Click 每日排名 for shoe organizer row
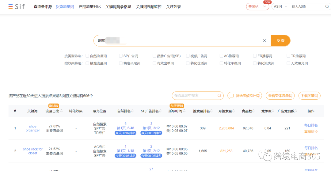The height and width of the screenshot is (171, 331). click(x=311, y=125)
